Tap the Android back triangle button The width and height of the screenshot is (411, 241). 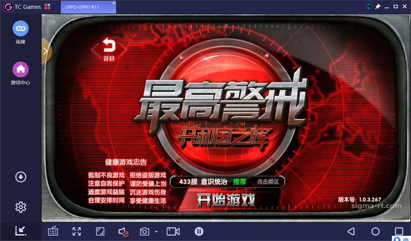pos(351,231)
